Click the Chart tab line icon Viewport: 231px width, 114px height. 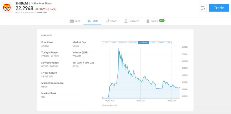tap(108, 21)
